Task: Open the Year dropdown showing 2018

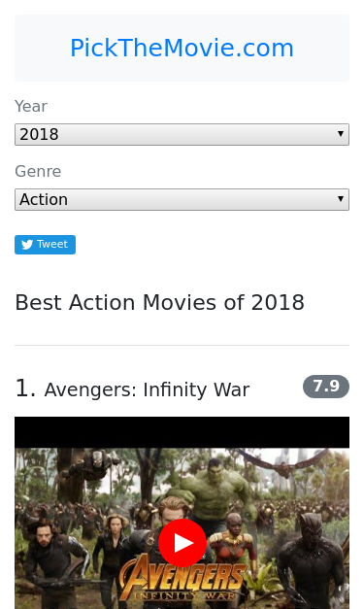Action: (x=182, y=134)
